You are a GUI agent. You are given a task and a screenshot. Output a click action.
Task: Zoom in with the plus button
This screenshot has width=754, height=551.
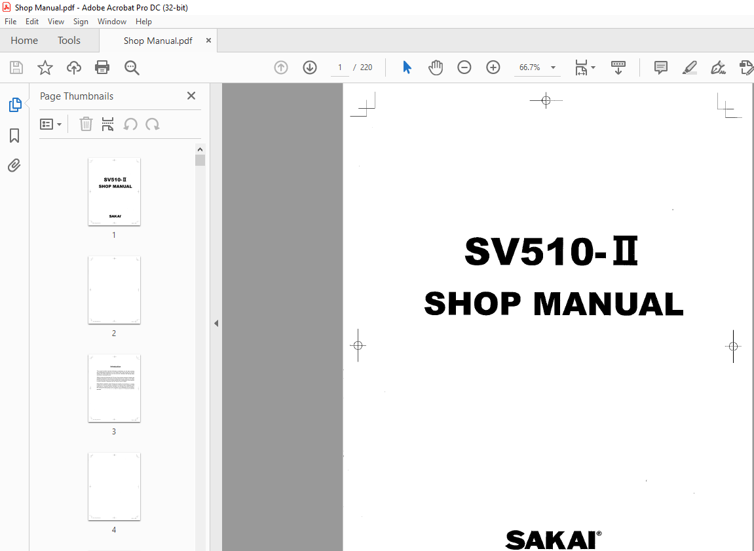point(493,67)
